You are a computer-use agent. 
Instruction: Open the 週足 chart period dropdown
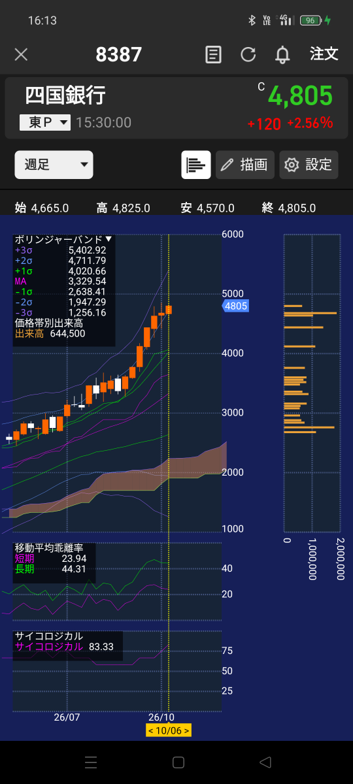pyautogui.click(x=54, y=165)
